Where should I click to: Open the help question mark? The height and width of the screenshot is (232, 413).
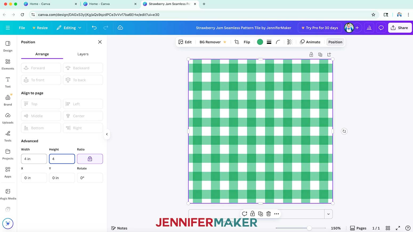pos(408,228)
